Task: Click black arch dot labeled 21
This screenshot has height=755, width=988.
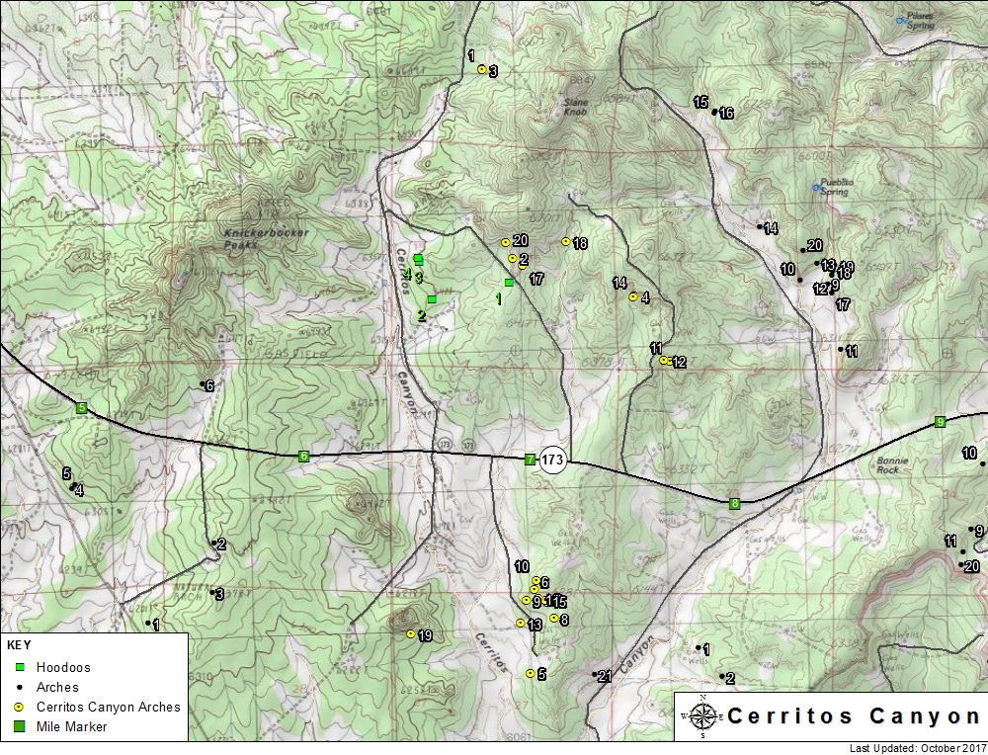Action: [x=595, y=675]
